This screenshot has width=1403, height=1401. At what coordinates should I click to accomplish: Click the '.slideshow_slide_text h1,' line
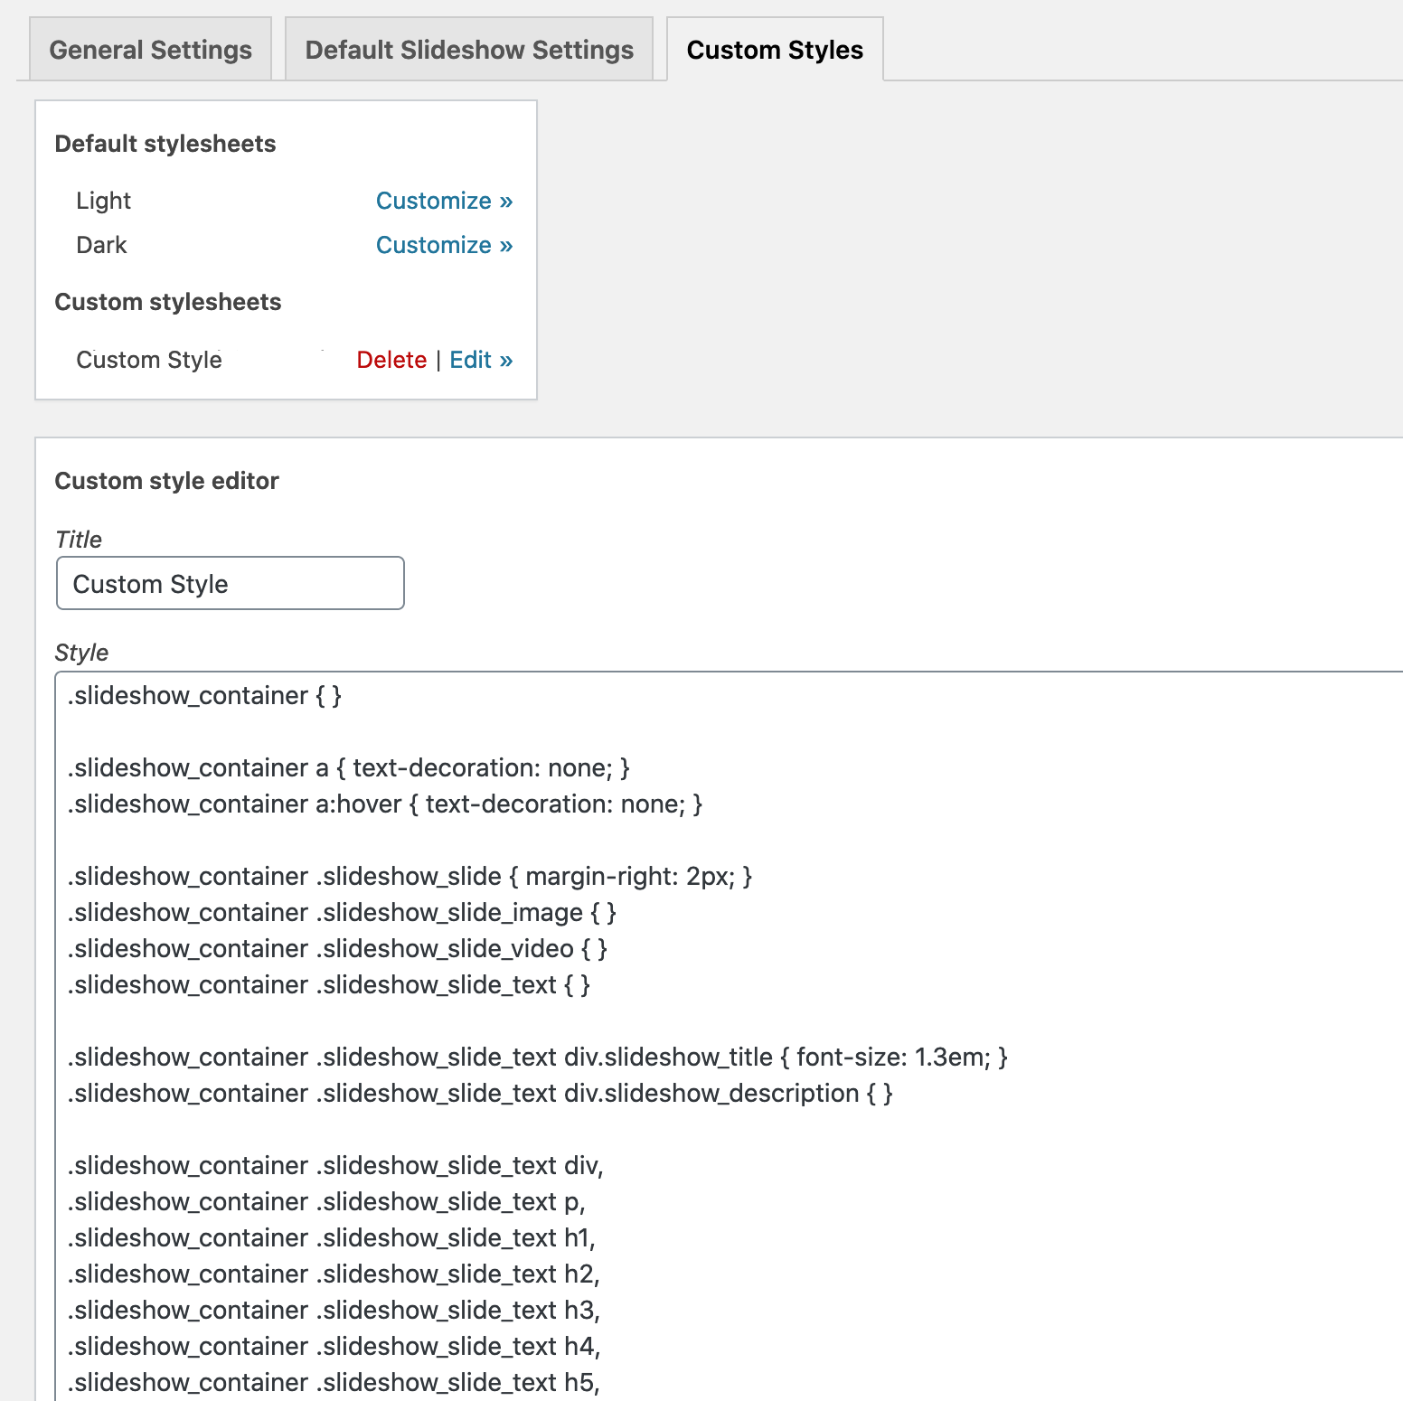[x=332, y=1238]
